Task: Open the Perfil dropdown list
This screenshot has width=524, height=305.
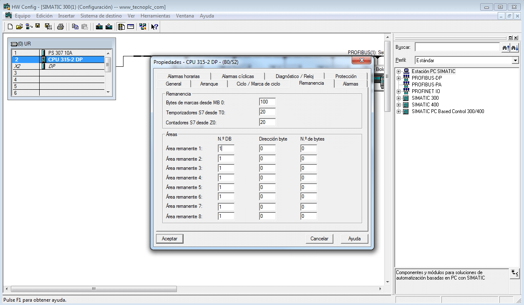Action: pos(515,60)
